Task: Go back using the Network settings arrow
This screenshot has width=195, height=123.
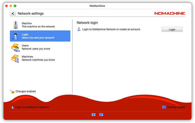Action: [x=13, y=13]
